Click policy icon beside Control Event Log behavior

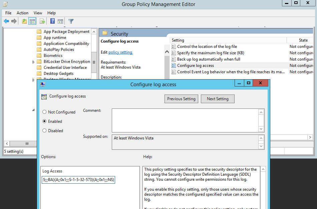click(174, 72)
